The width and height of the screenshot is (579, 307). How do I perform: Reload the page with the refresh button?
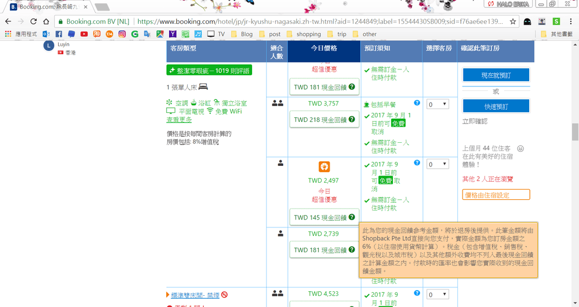(33, 21)
